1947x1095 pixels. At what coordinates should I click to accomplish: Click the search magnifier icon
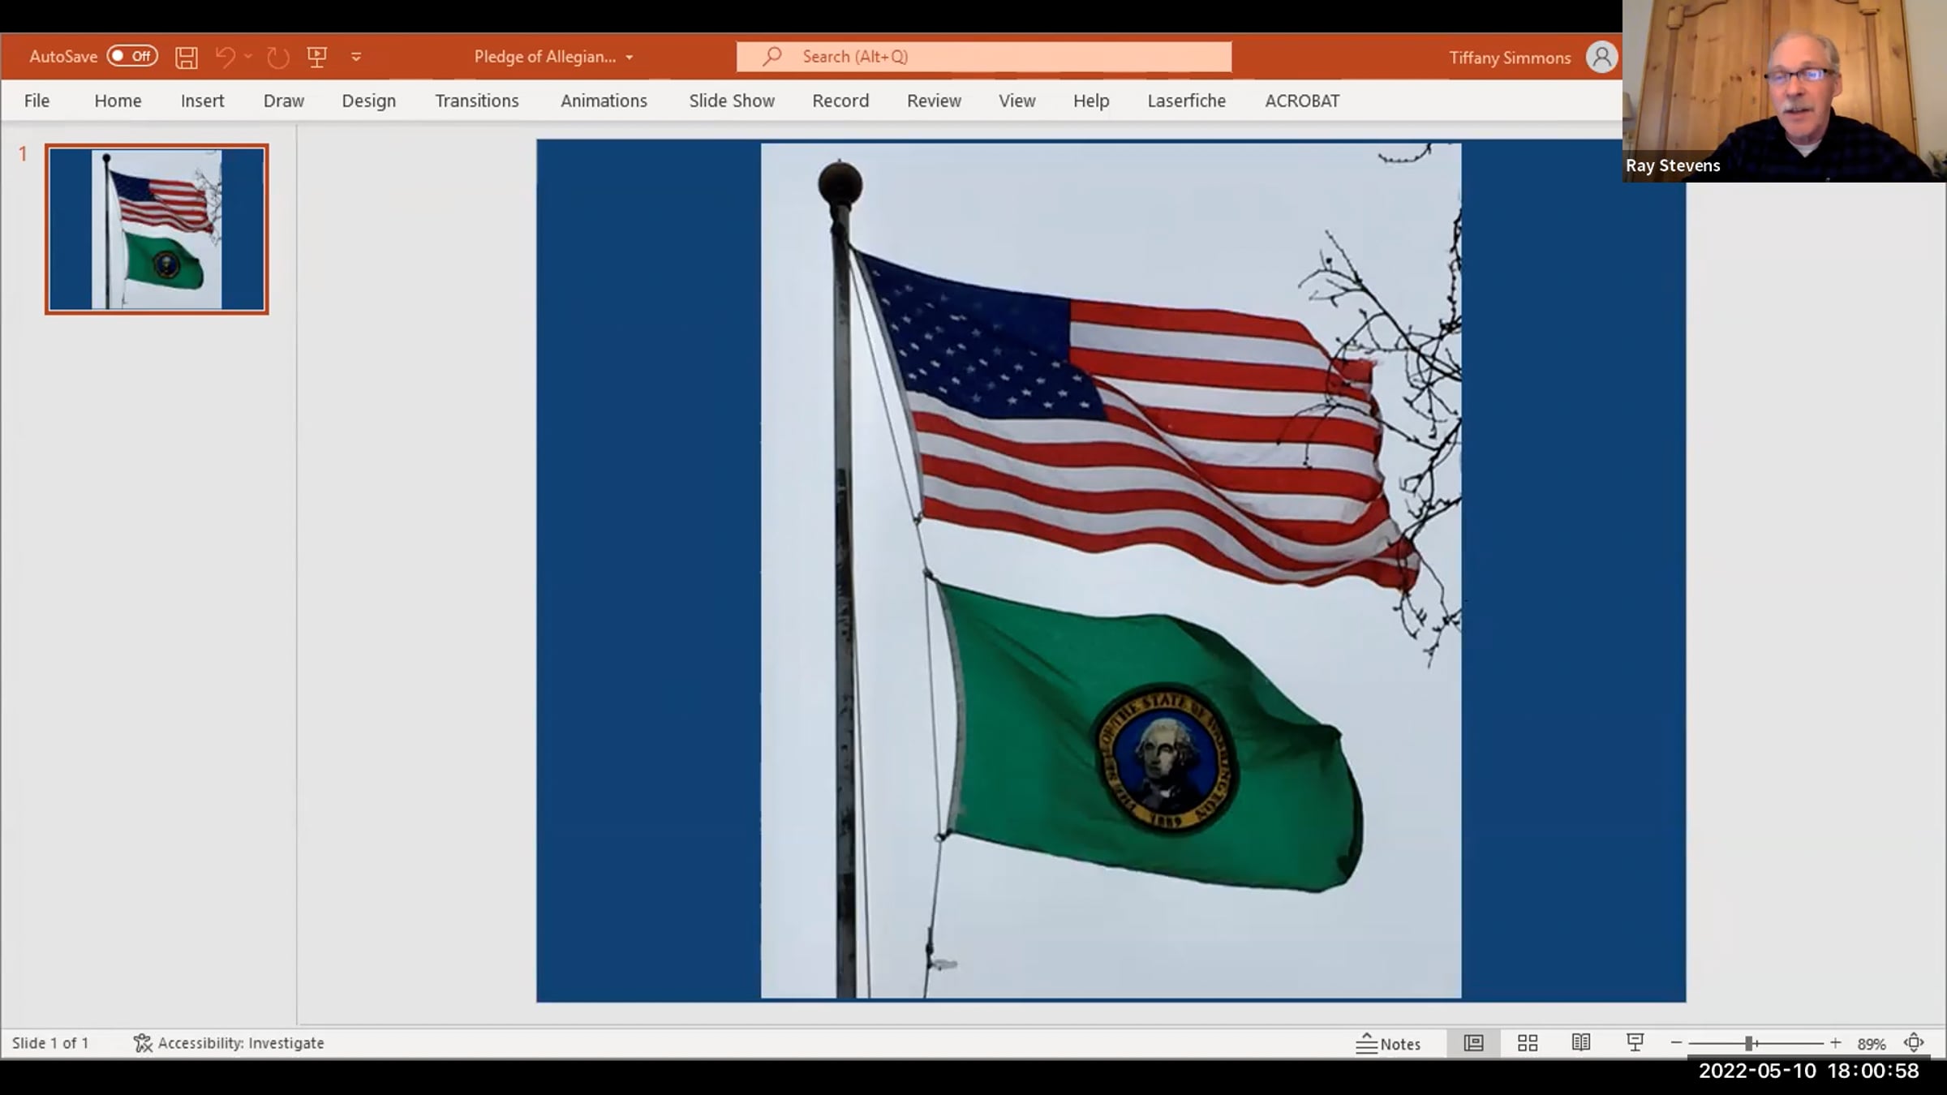[771, 56]
